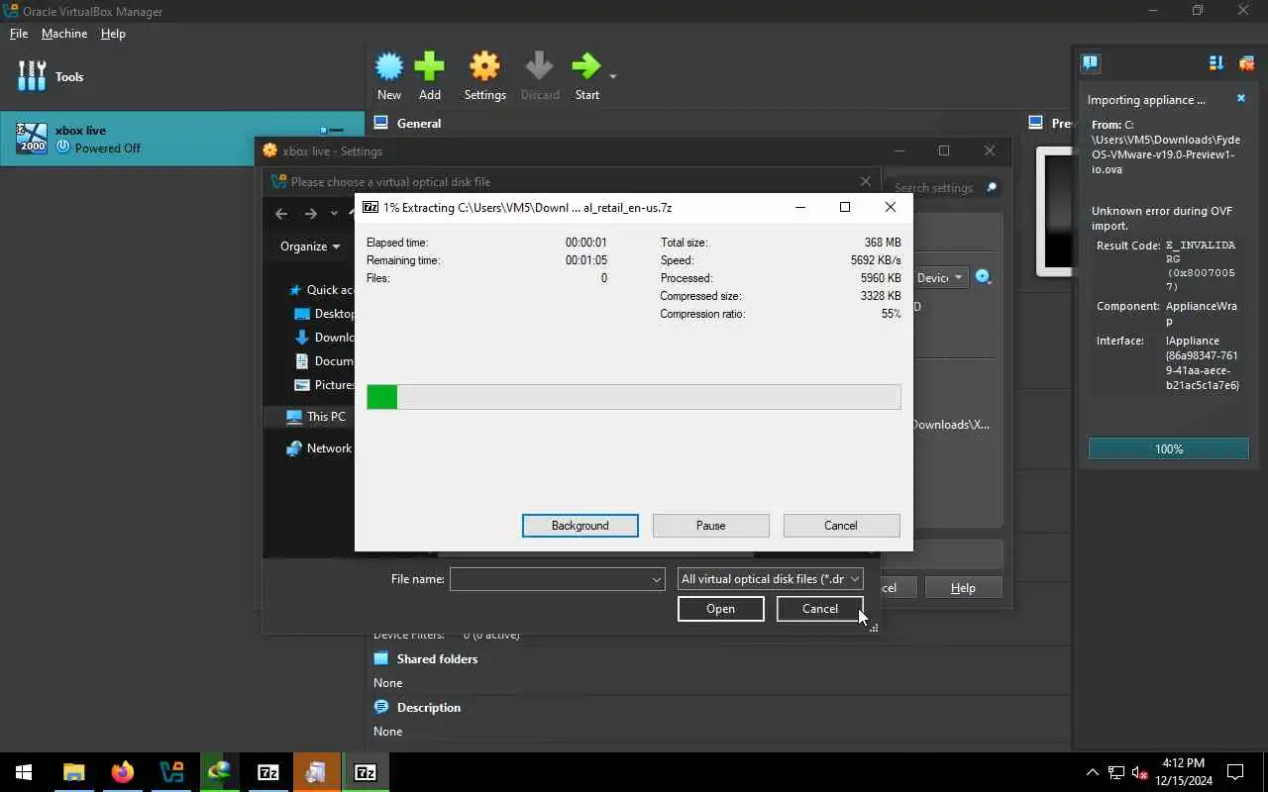Open the File menu
This screenshot has width=1268, height=792.
point(19,34)
